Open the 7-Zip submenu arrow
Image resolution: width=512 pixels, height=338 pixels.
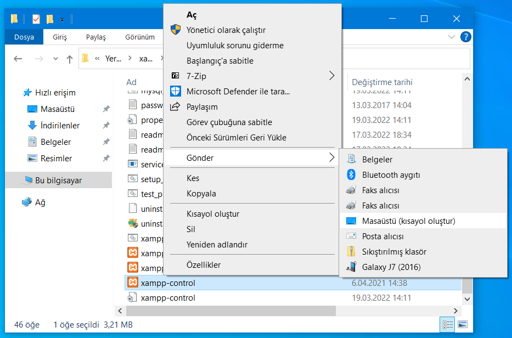332,76
